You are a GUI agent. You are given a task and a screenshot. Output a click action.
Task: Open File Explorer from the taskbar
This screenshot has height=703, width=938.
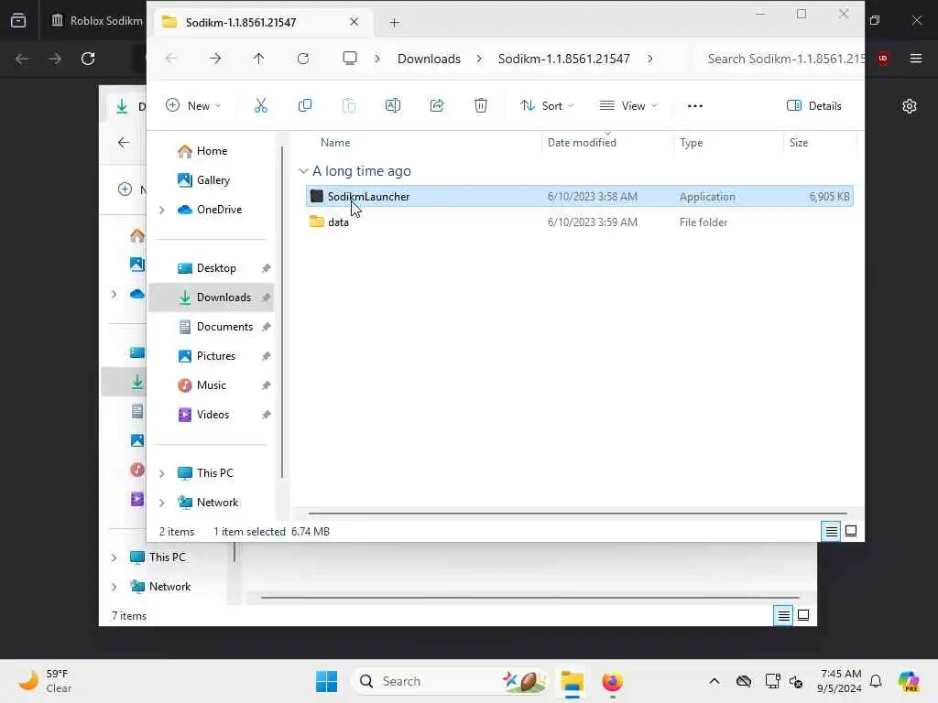pos(572,681)
